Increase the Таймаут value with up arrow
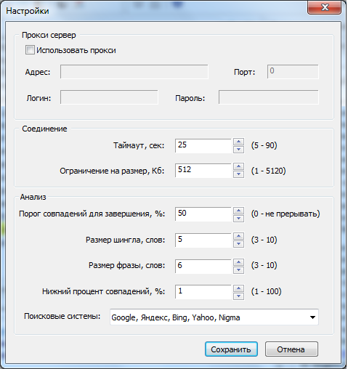The image size is (348, 369). point(238,142)
